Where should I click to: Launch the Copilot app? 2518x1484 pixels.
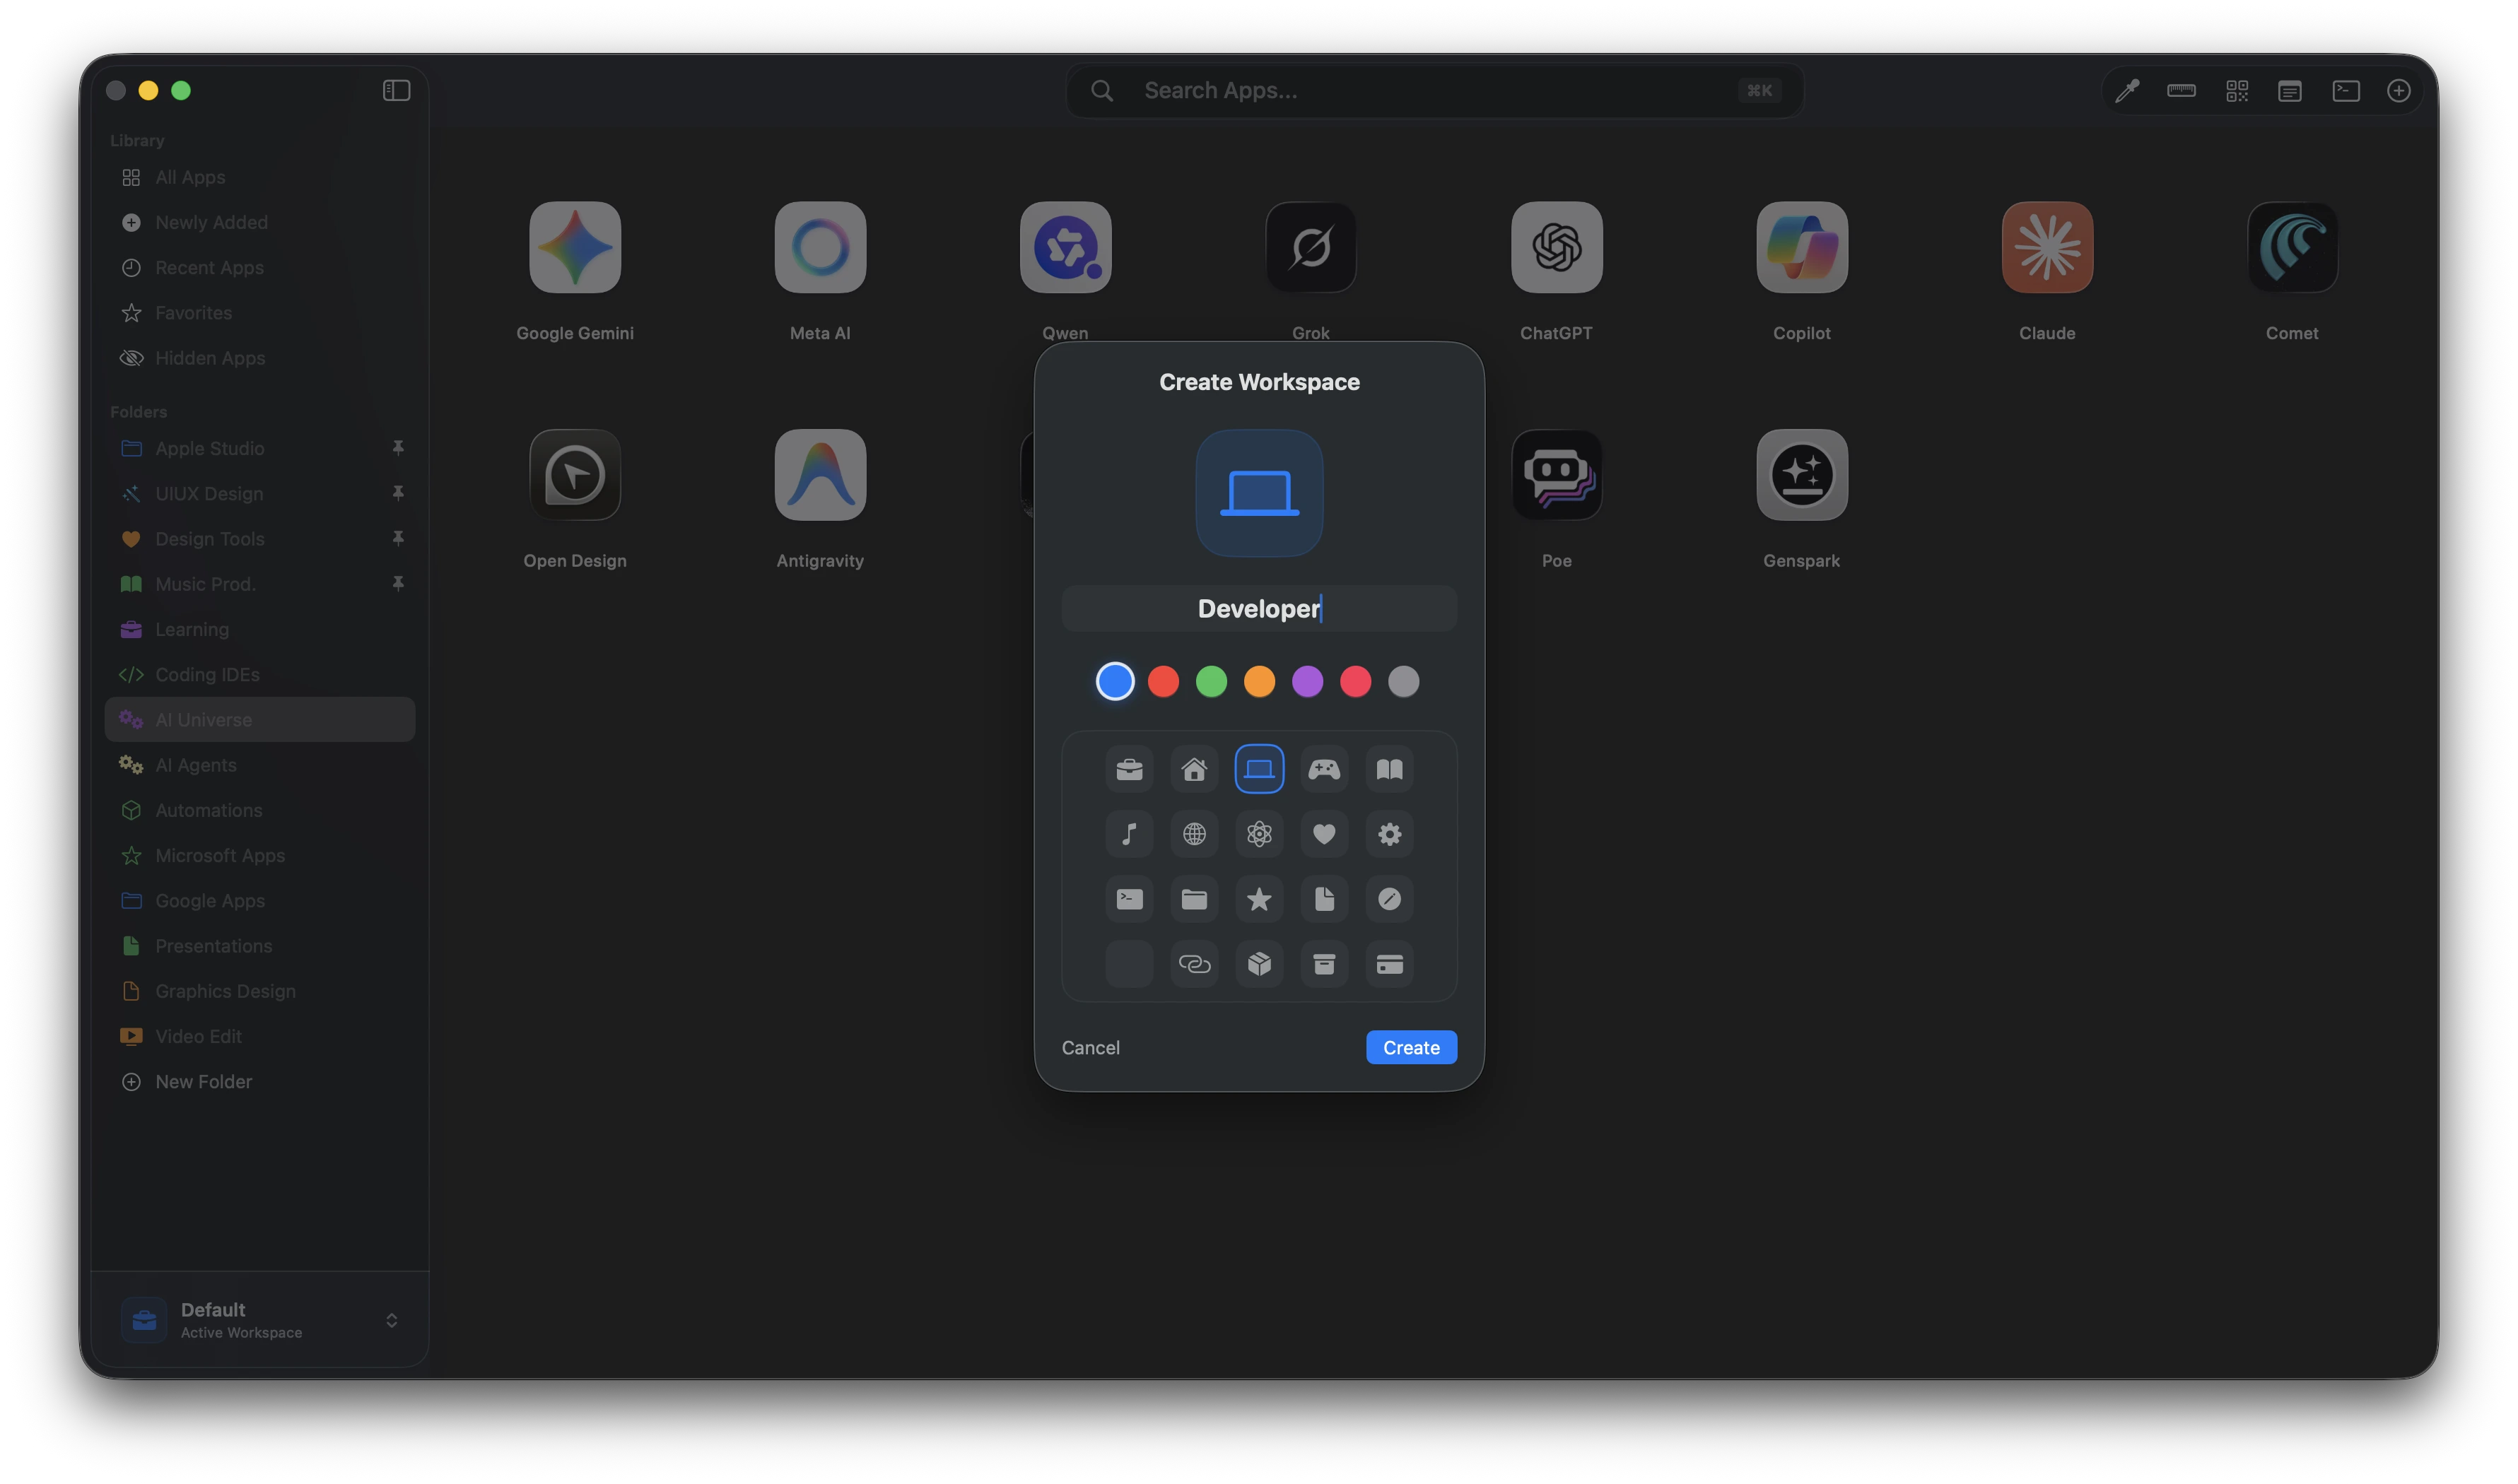[1802, 247]
